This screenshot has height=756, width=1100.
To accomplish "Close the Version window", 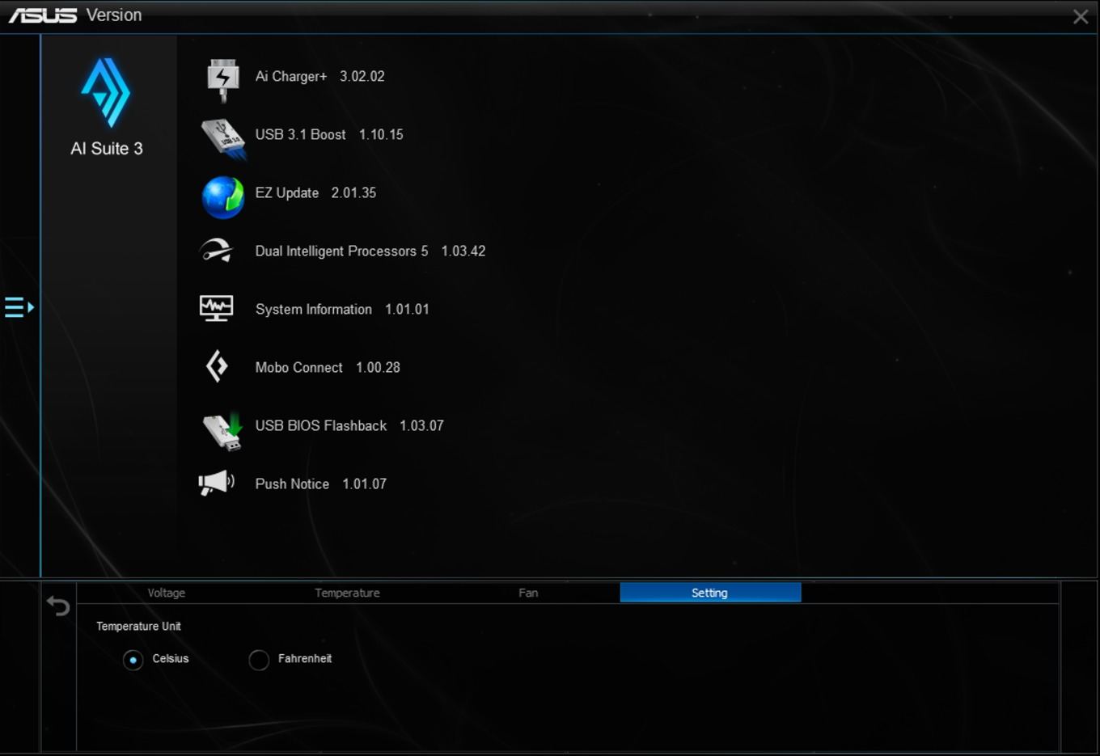I will pyautogui.click(x=1081, y=16).
